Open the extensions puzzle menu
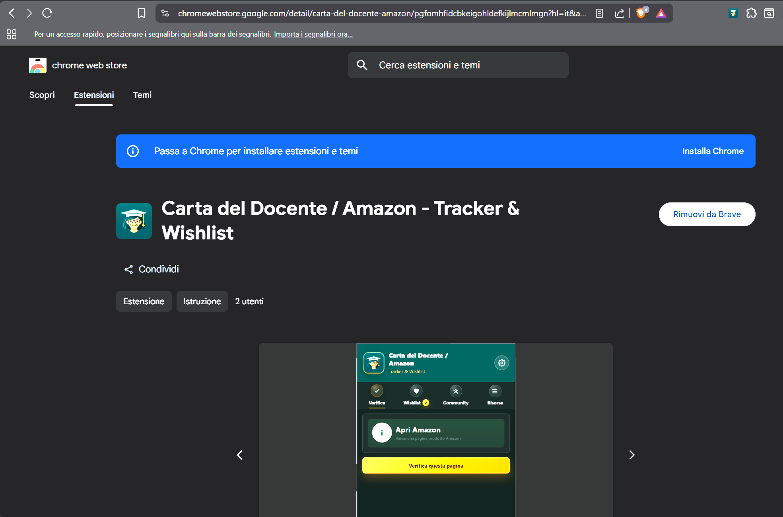 (x=751, y=14)
